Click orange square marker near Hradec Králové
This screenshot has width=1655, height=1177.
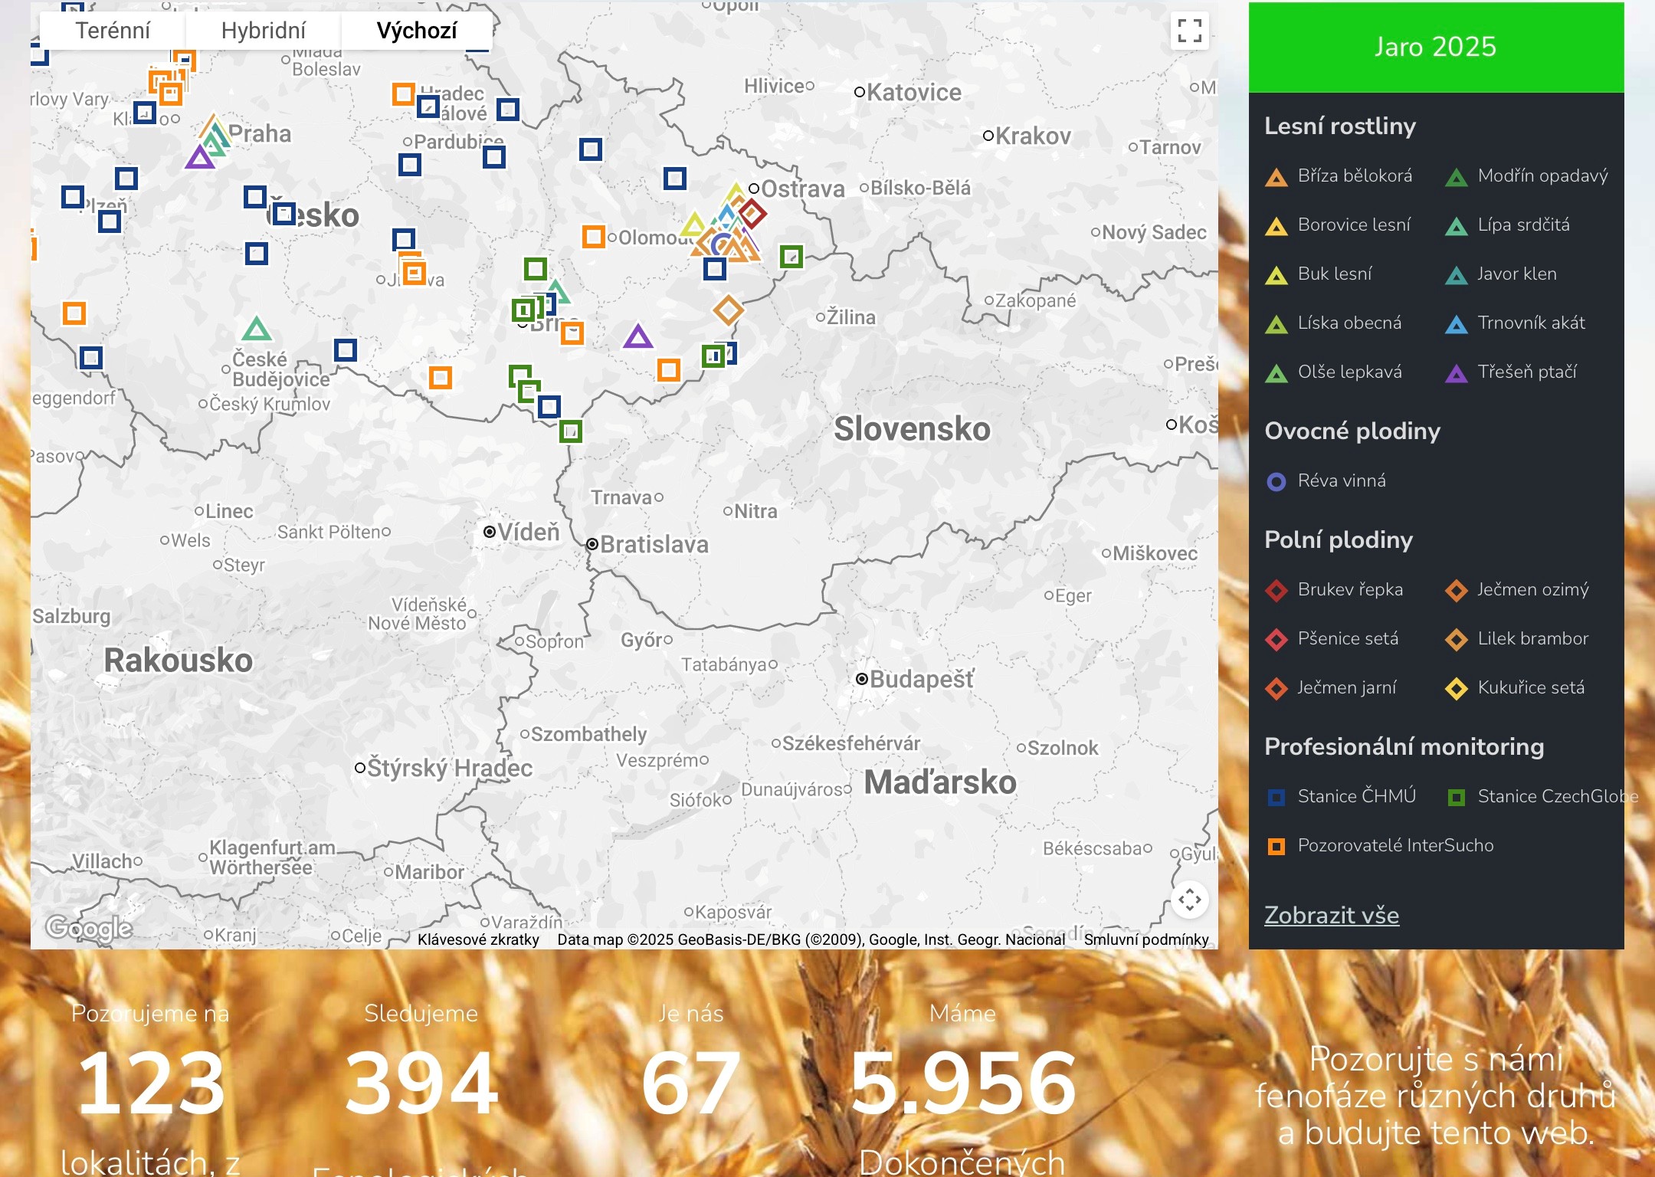[404, 94]
